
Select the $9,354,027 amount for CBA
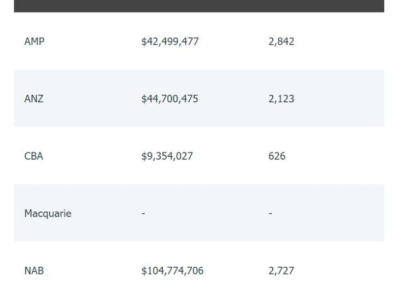tap(167, 156)
